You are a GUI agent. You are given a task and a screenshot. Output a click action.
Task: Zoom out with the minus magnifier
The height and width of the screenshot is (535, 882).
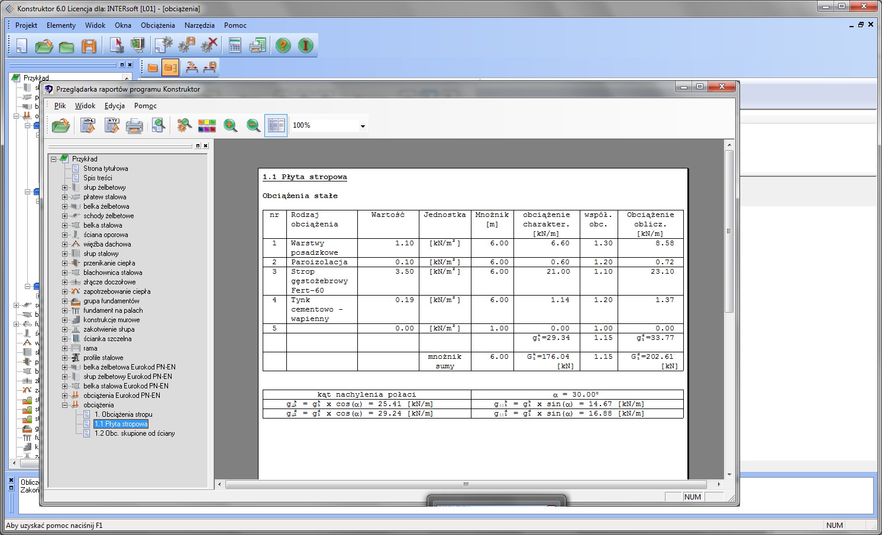[x=253, y=125]
